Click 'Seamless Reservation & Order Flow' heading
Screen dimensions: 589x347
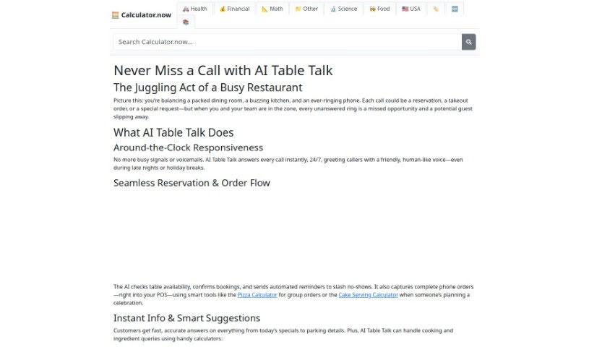coord(192,183)
